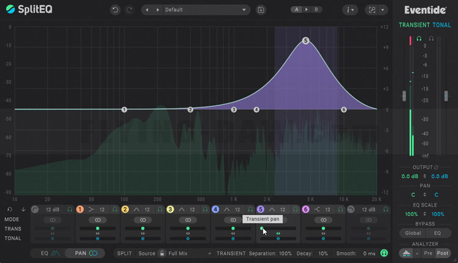Click the window scaling icon

(x=372, y=10)
